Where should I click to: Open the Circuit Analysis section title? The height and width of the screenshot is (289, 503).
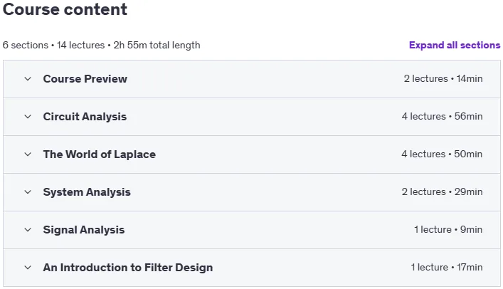pos(85,117)
